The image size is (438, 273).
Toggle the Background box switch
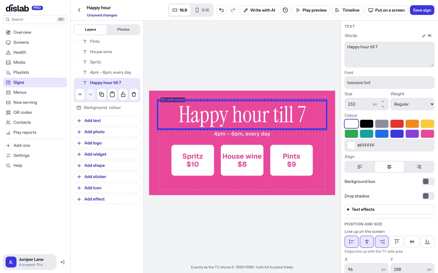pyautogui.click(x=428, y=182)
